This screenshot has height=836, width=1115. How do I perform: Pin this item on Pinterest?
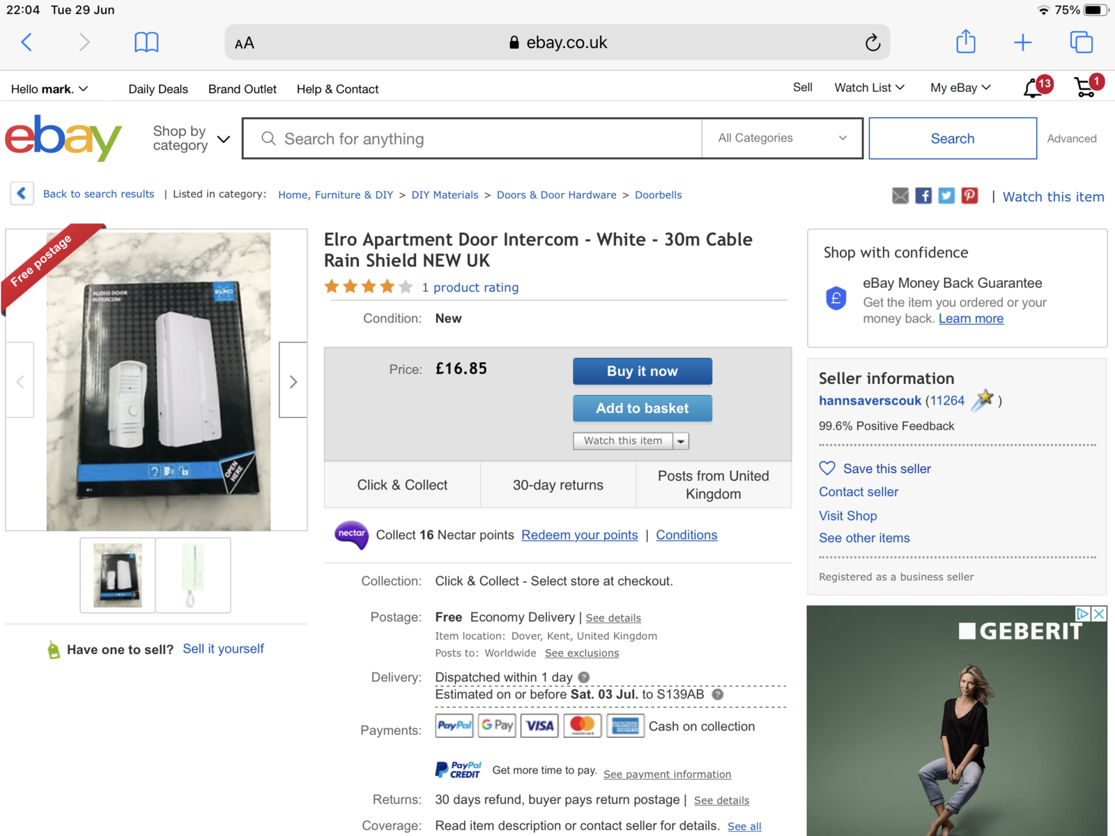[969, 196]
